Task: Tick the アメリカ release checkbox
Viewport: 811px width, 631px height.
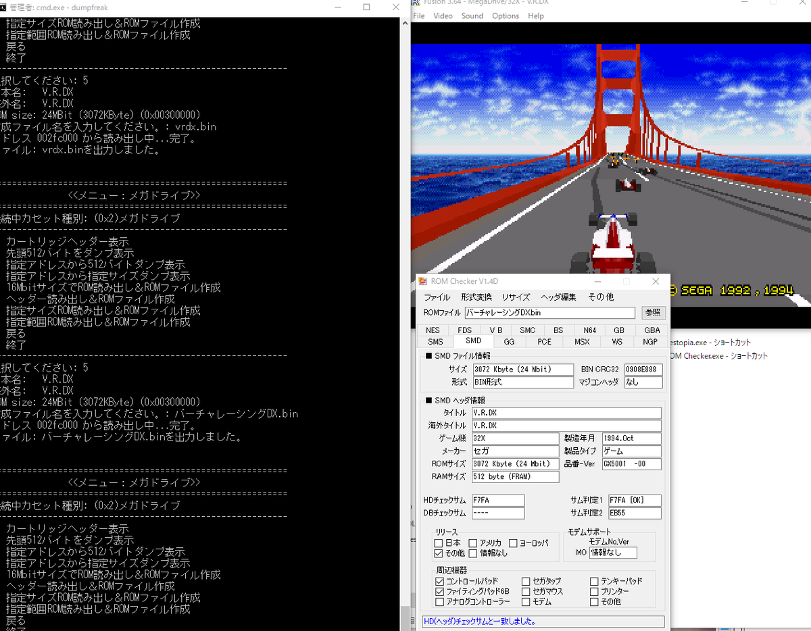Action: coord(473,543)
